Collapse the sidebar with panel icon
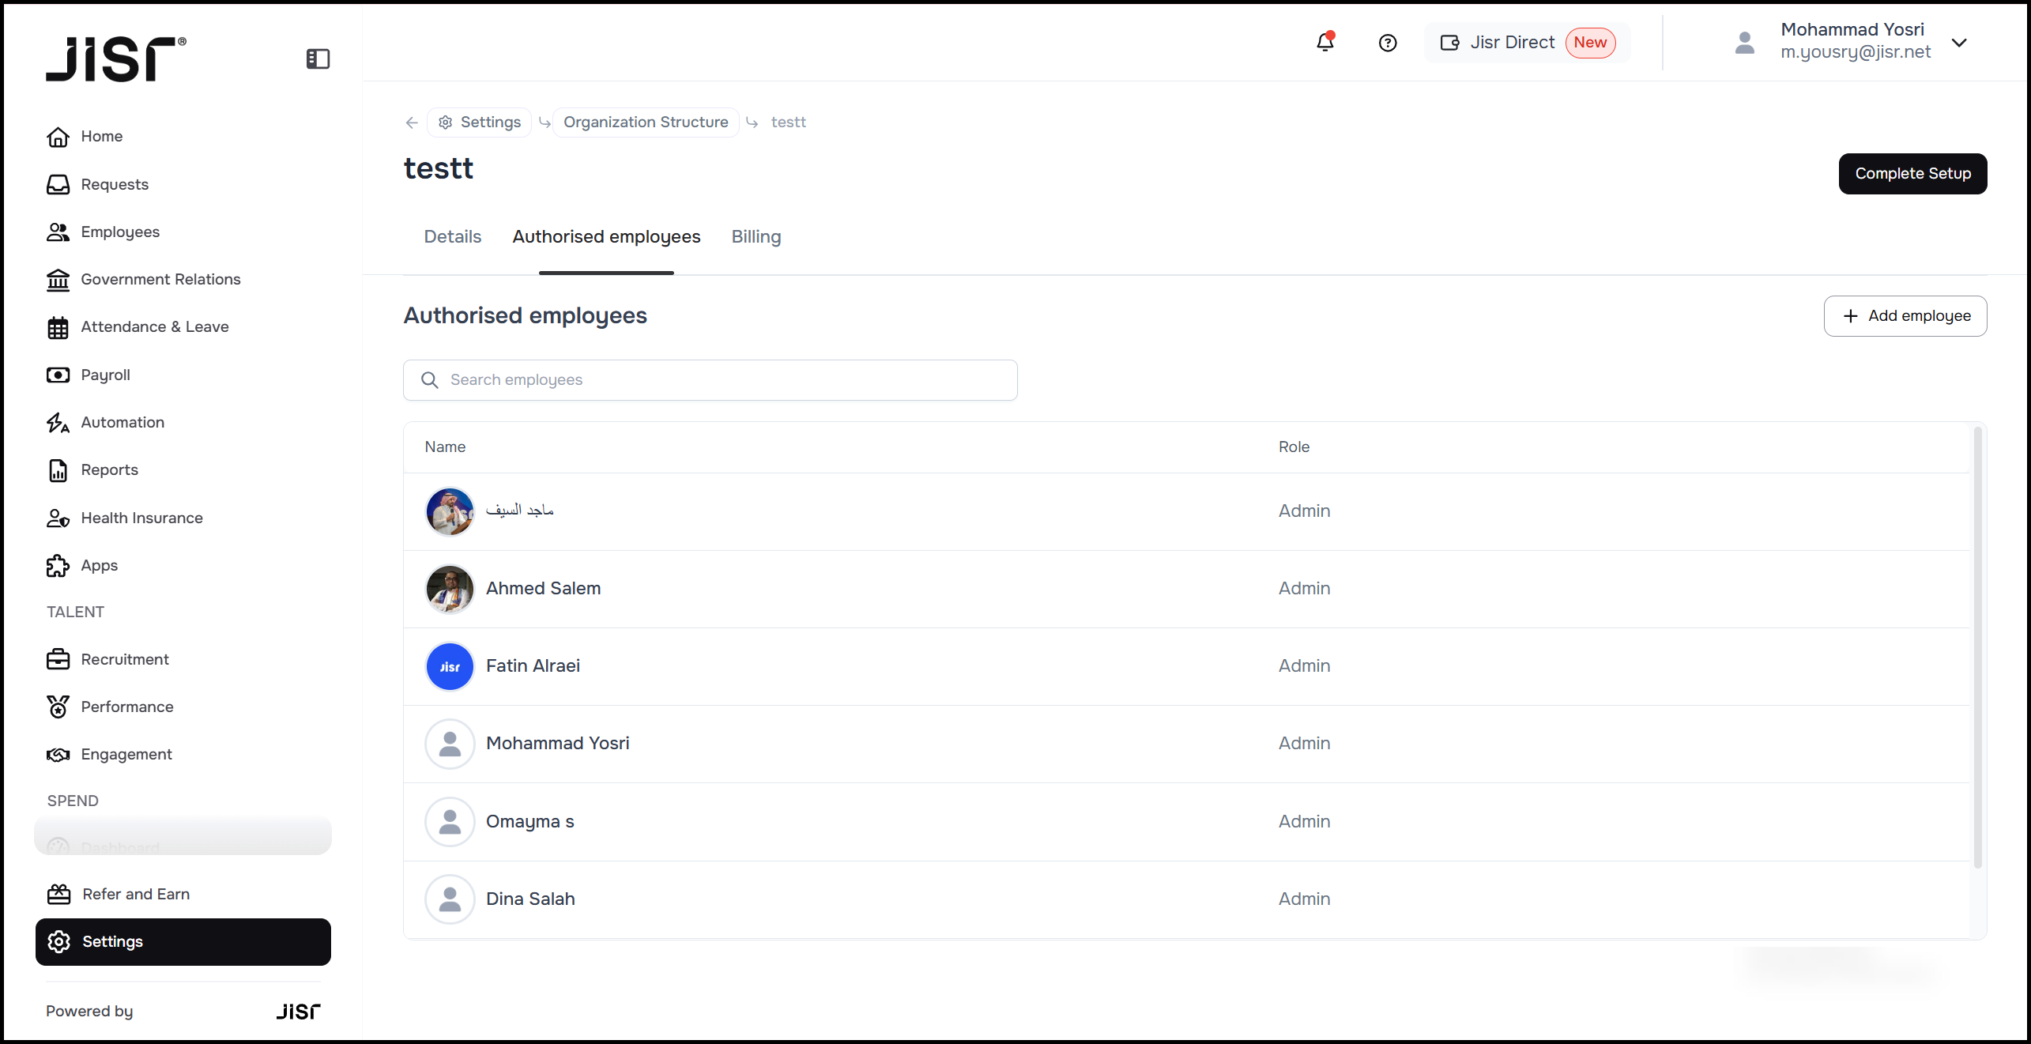This screenshot has width=2031, height=1044. click(x=318, y=58)
